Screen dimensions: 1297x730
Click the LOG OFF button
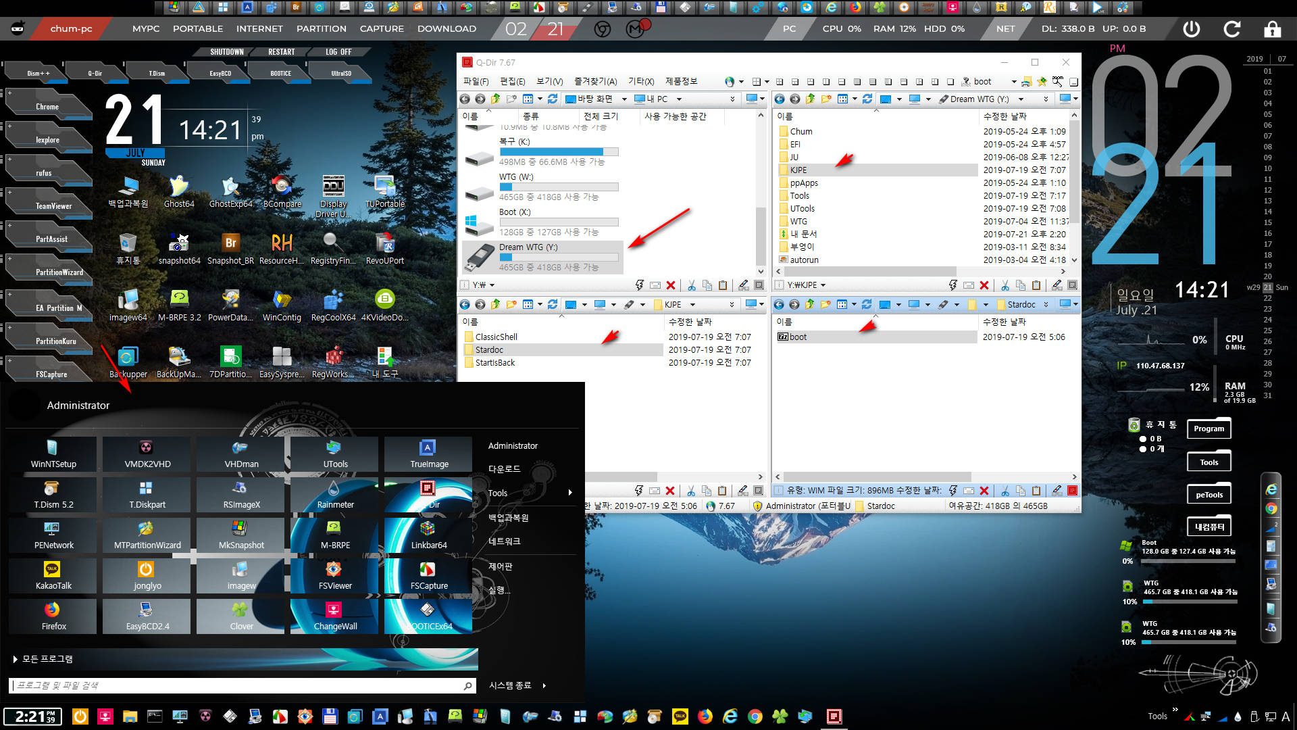(x=338, y=52)
